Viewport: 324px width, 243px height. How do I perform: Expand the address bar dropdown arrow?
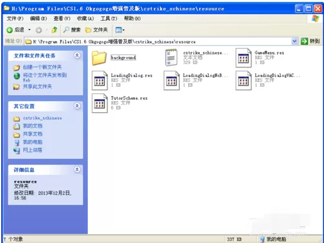pyautogui.click(x=294, y=41)
